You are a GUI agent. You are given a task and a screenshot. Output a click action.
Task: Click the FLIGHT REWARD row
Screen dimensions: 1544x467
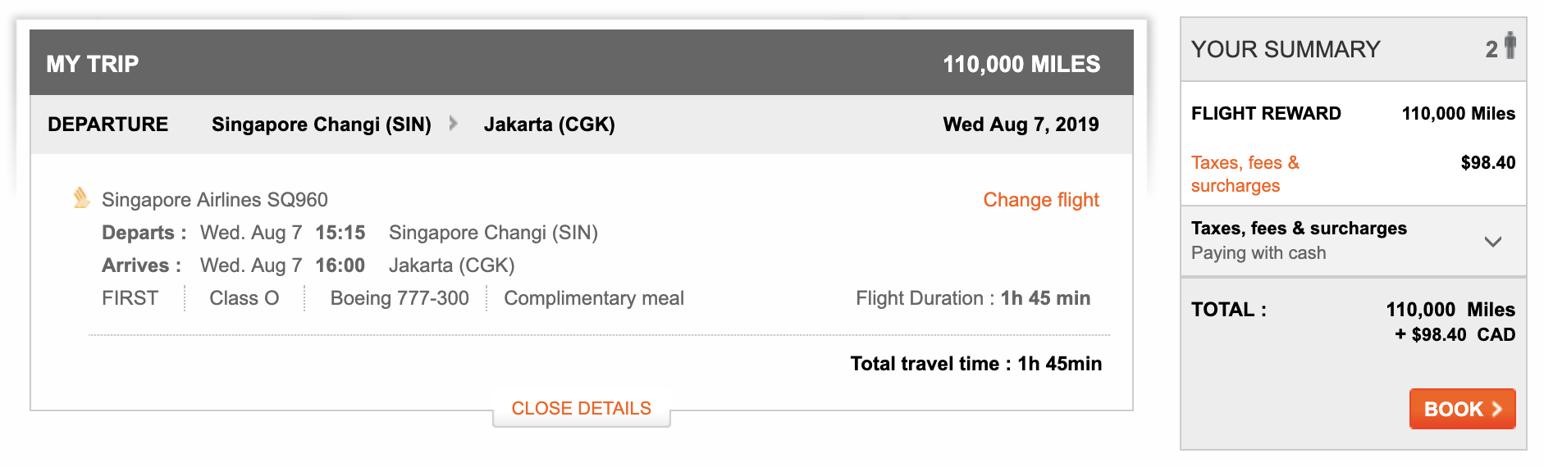pyautogui.click(x=1353, y=114)
